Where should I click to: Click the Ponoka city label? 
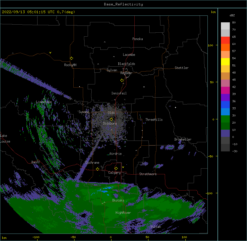[138, 39]
